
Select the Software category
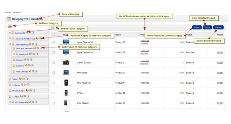[x=16, y=85]
